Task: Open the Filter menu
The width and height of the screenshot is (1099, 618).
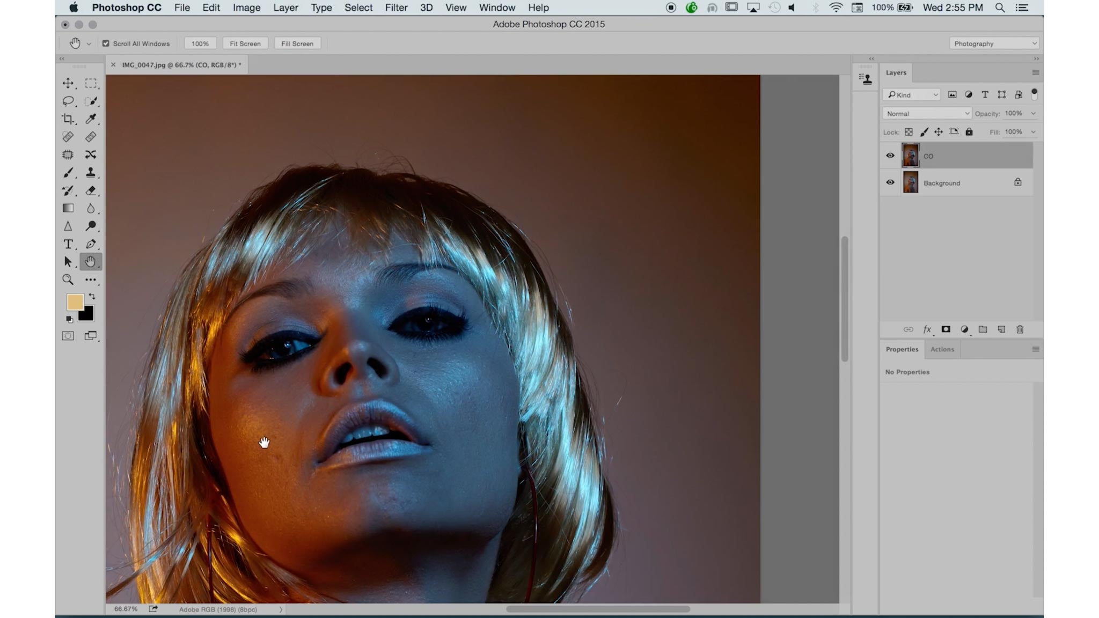Action: click(397, 8)
